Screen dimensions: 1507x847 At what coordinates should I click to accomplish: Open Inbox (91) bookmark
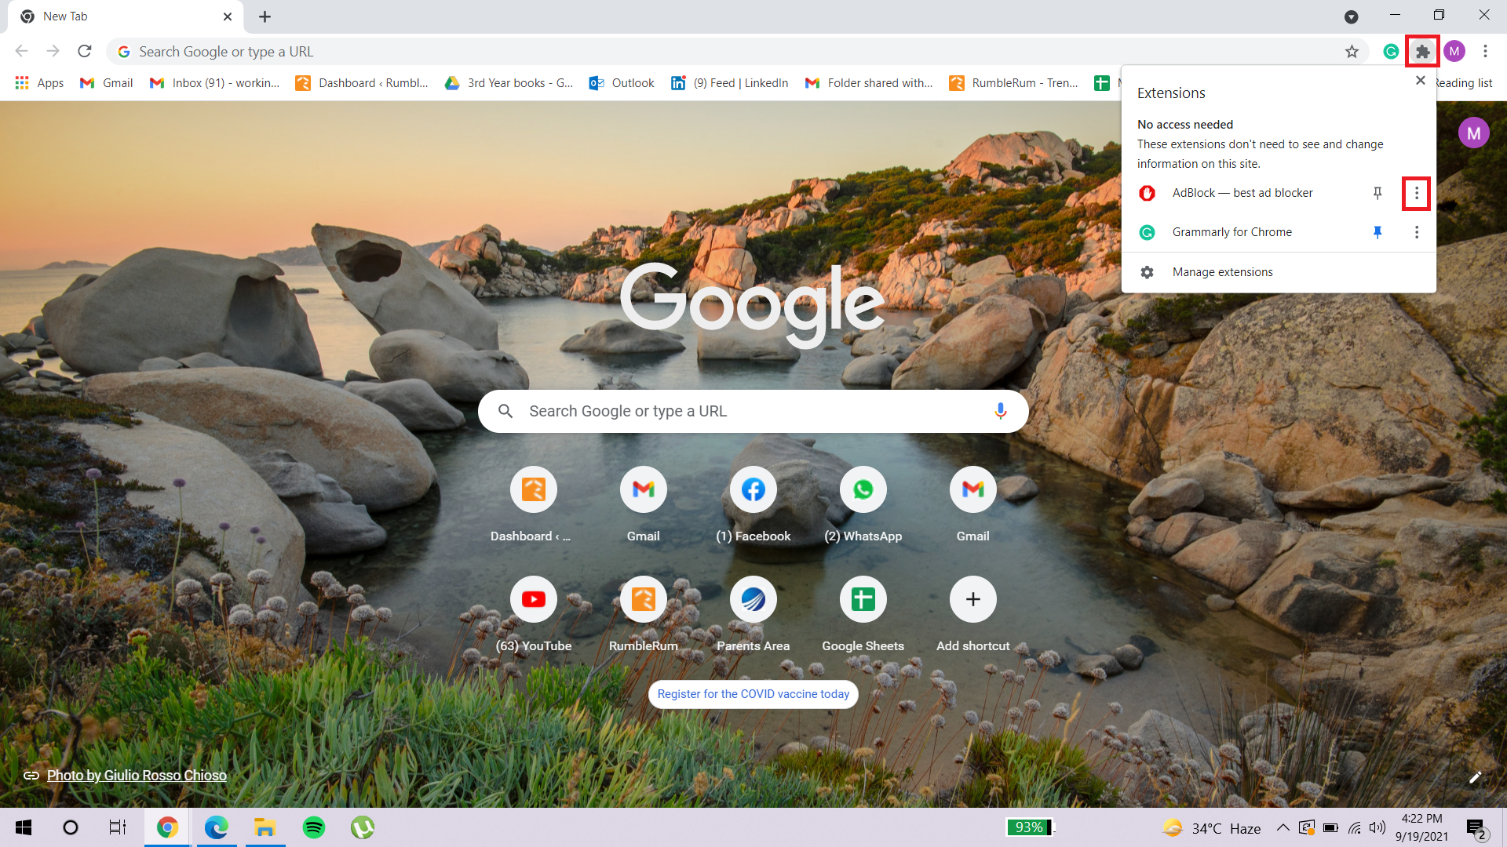[214, 83]
